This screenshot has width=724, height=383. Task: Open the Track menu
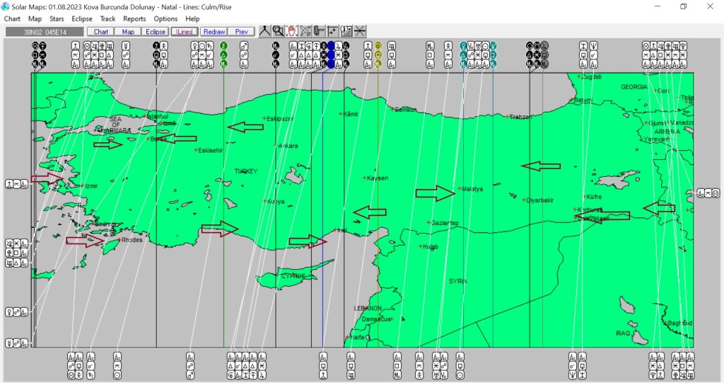point(107,18)
